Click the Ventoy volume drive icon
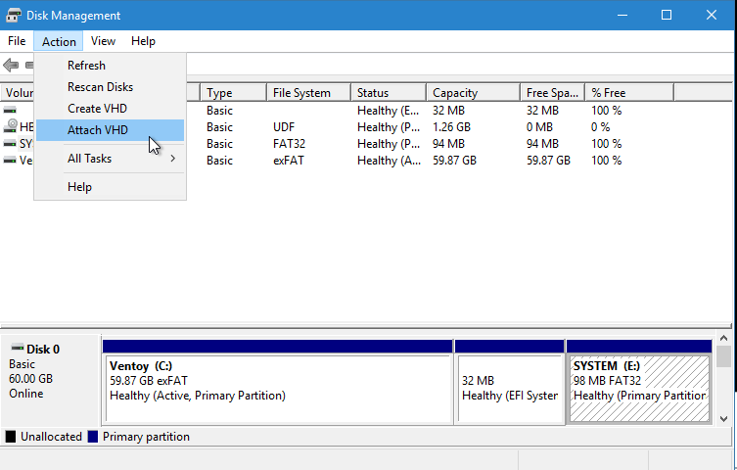Viewport: 737px width, 470px height. [x=11, y=161]
